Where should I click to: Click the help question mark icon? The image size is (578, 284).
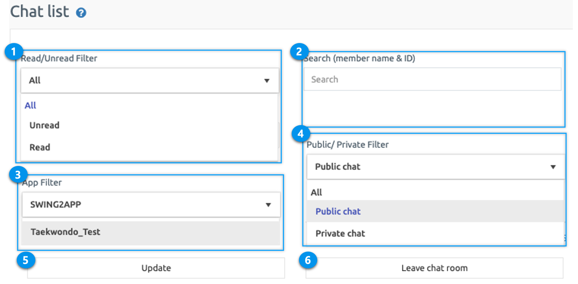pos(81,13)
